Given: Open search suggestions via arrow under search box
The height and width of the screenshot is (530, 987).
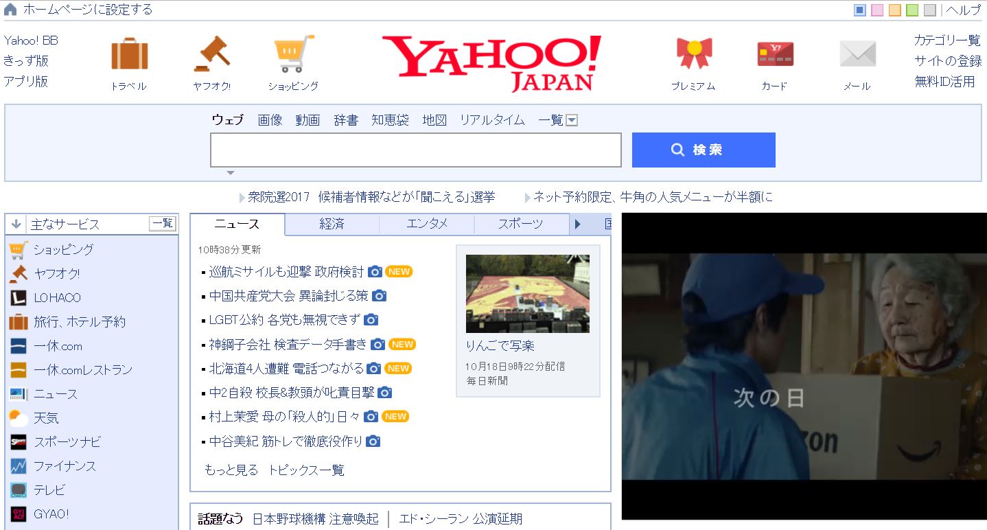Looking at the screenshot, I should tap(231, 172).
